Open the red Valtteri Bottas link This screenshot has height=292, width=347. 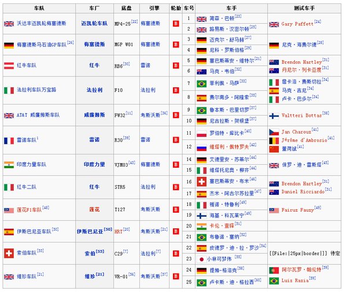click(302, 116)
